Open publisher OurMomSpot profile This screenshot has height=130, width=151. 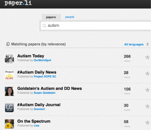42,60
